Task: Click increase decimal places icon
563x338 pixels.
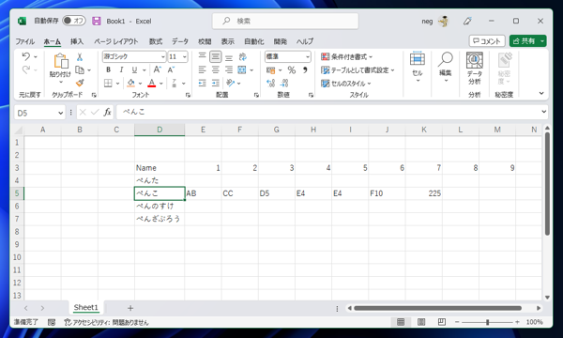Action: click(271, 84)
